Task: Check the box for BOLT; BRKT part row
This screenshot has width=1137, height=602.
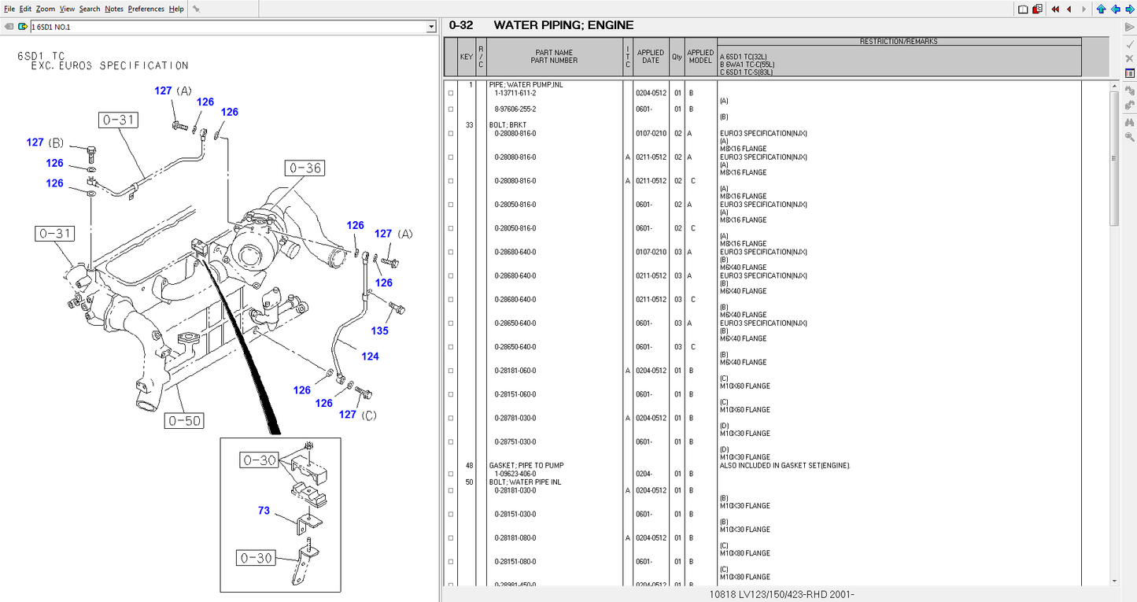Action: (450, 133)
